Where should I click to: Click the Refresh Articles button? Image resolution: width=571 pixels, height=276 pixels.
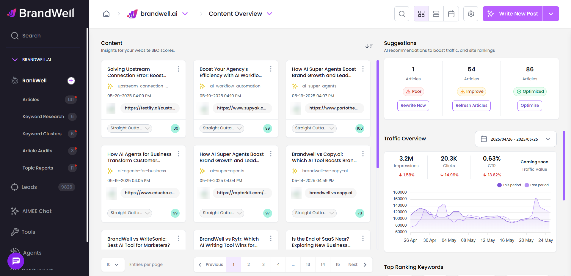pos(471,106)
